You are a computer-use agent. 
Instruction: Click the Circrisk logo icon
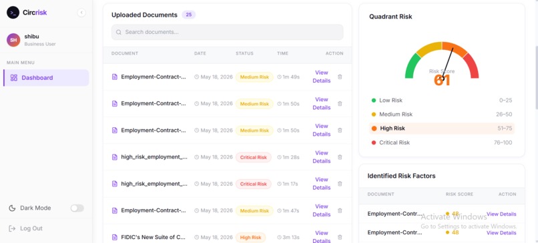pyautogui.click(x=13, y=13)
